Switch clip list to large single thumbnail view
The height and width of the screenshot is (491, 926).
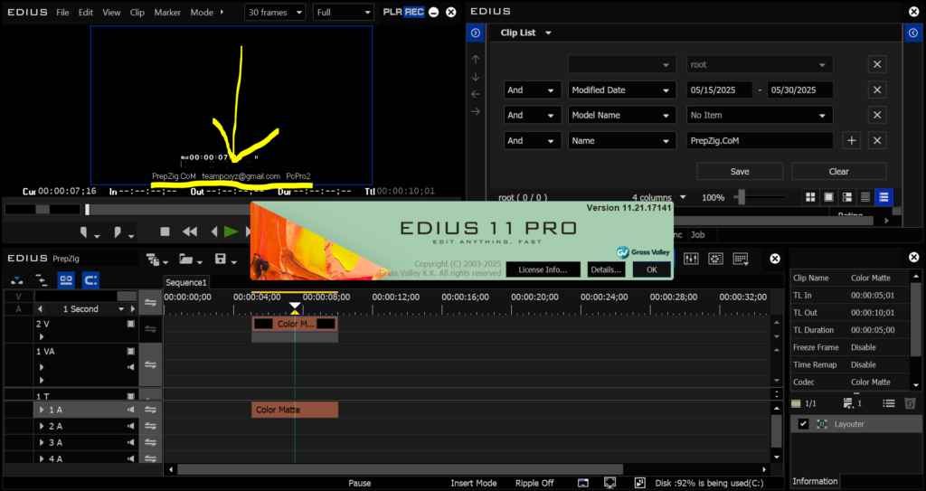pyautogui.click(x=828, y=197)
